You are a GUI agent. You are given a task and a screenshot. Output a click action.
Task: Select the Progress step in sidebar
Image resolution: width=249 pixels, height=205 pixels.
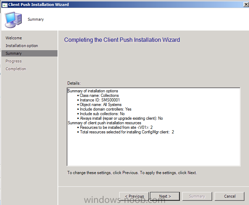(14, 61)
